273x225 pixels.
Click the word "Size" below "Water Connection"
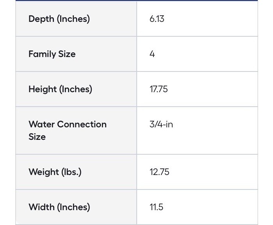[x=37, y=137]
